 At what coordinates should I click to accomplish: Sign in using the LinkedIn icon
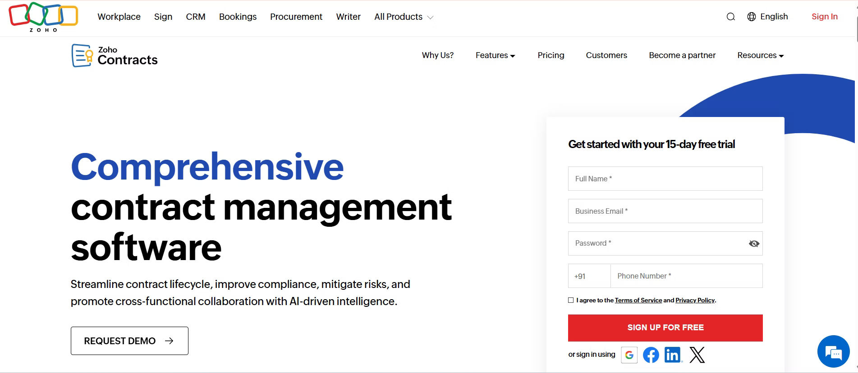pyautogui.click(x=673, y=355)
